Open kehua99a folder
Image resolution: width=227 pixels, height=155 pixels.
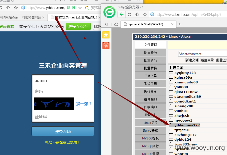tap(183, 77)
